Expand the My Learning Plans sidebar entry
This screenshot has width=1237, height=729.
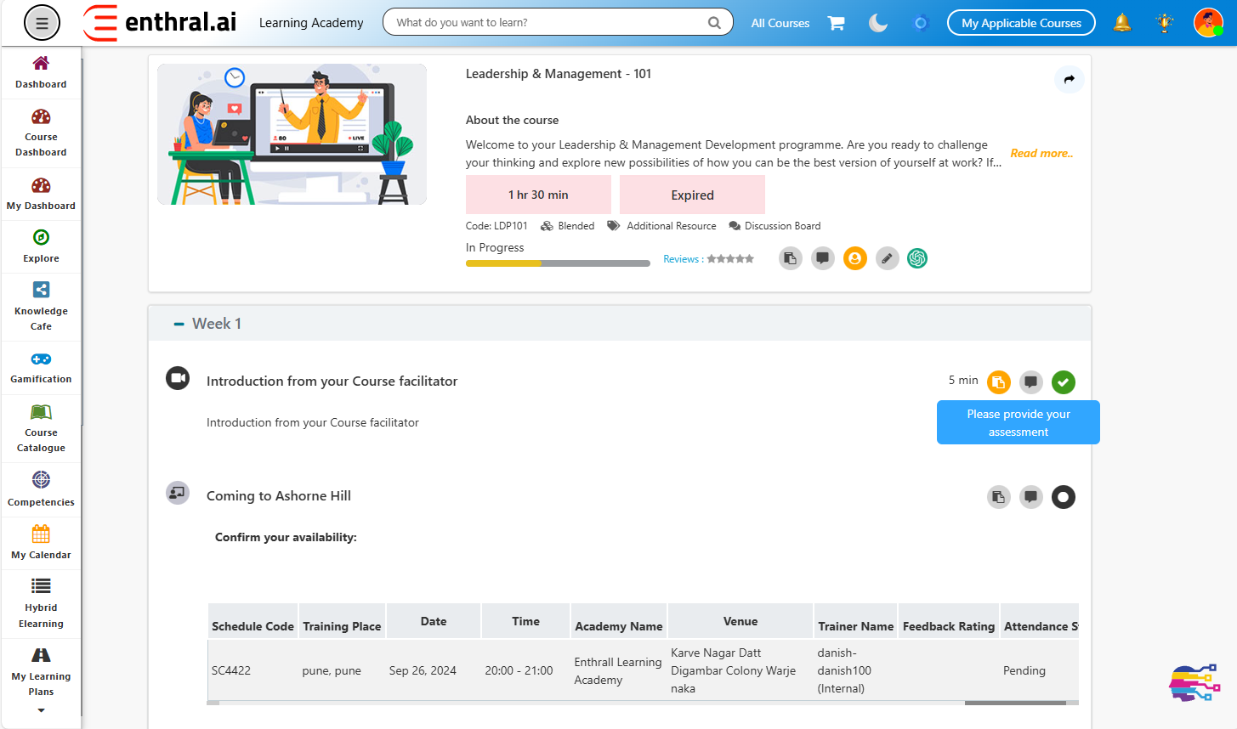tap(41, 675)
